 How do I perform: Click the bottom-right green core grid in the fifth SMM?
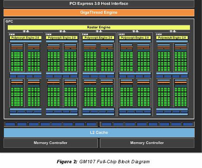tap(181, 97)
